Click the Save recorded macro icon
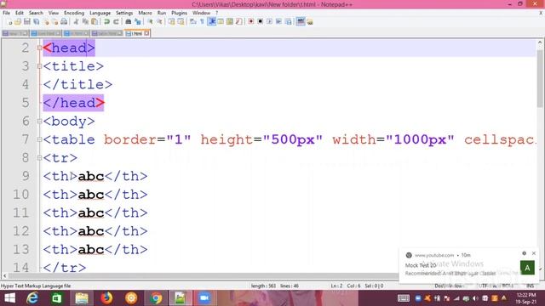The image size is (545, 306). tap(288, 21)
